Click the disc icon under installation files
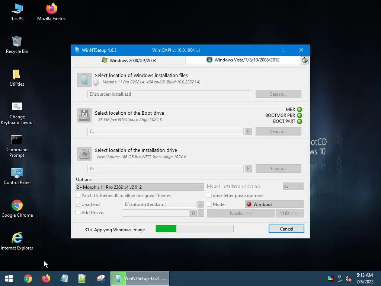This screenshot has width=381, height=286. click(96, 83)
